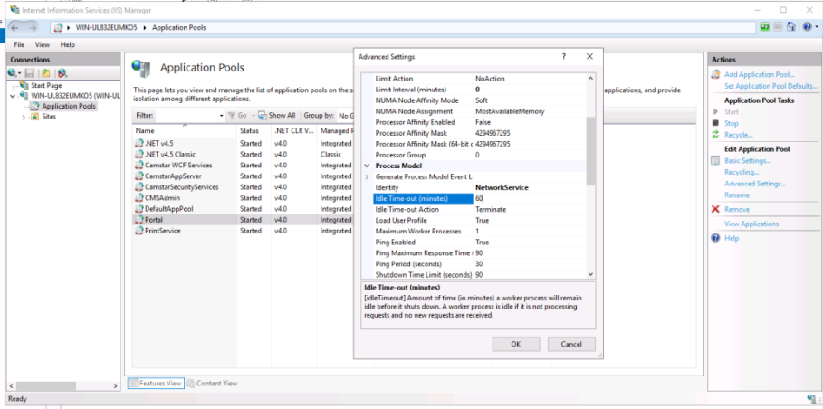Click the Show All filter button

pyautogui.click(x=277, y=115)
